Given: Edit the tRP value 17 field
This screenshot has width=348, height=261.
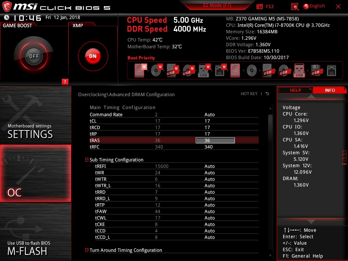Looking at the screenshot, I should (x=207, y=134).
